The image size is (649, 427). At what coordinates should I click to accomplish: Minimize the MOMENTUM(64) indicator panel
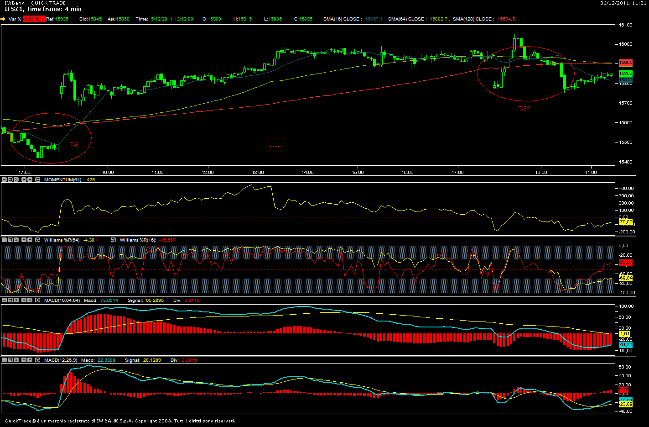tap(4, 180)
